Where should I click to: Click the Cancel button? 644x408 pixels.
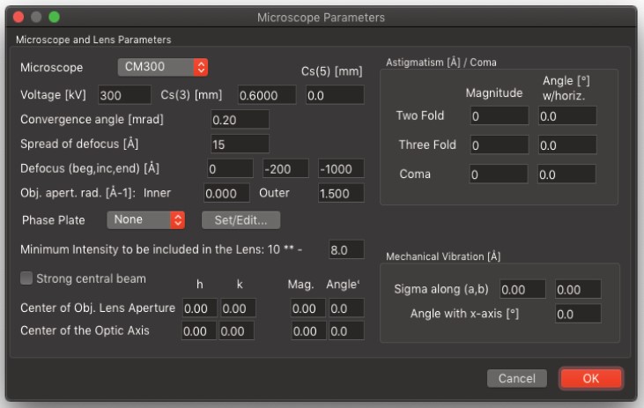click(x=518, y=378)
